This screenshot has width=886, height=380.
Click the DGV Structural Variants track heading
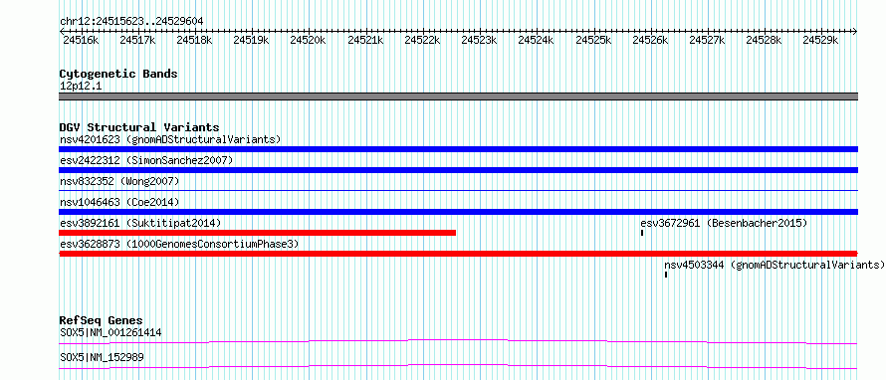coord(139,127)
